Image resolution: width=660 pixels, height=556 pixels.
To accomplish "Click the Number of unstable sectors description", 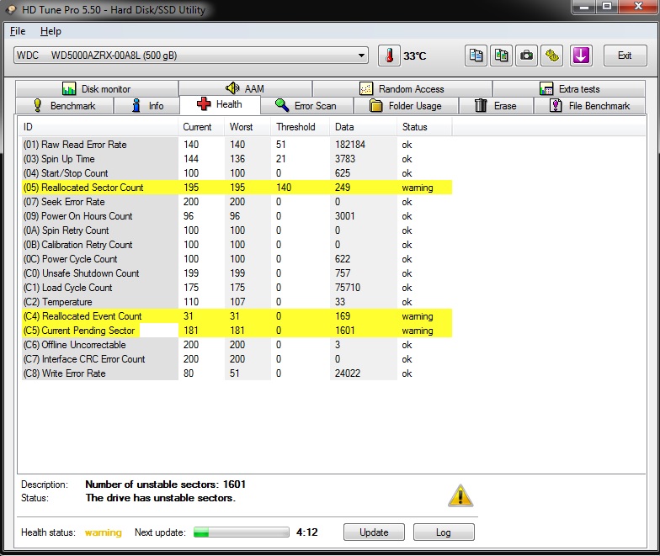I will (x=165, y=485).
